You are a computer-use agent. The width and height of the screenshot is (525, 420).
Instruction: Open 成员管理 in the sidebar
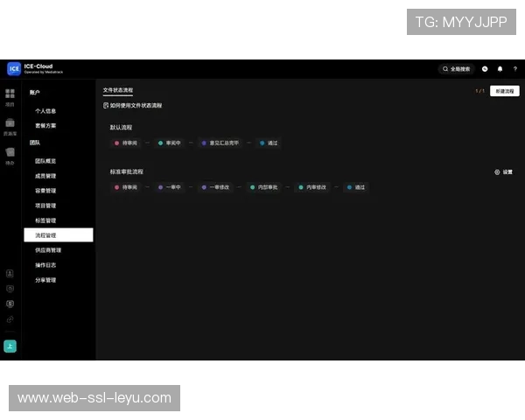(x=45, y=176)
